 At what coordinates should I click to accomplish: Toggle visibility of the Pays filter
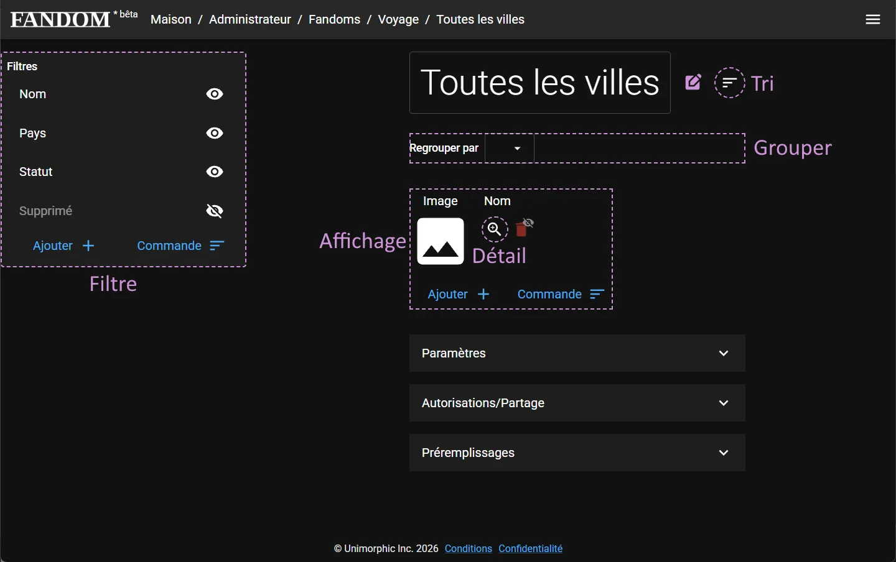click(x=215, y=133)
